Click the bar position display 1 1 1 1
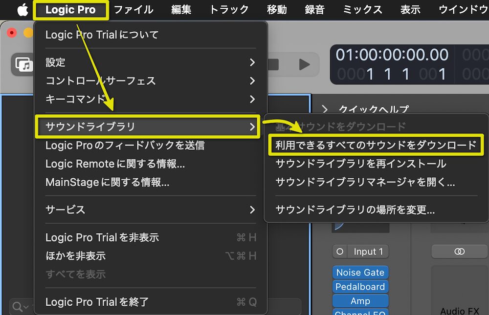Image resolution: width=489 pixels, height=315 pixels. [x=392, y=74]
